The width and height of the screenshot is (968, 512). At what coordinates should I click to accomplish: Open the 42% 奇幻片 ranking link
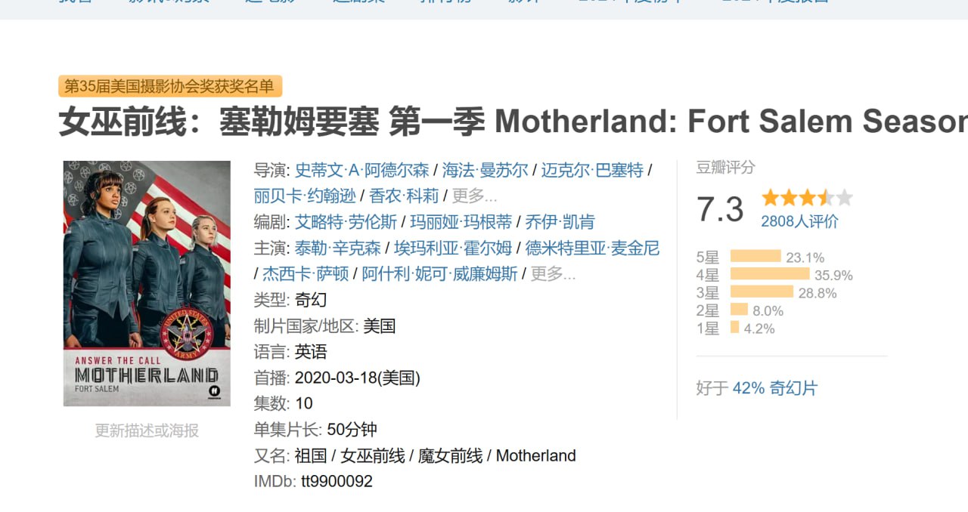(x=775, y=388)
